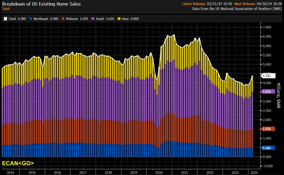This screenshot has height=175, width=284.
Task: Click the purple 2.020 value tag on the axis
Action: (x=268, y=92)
